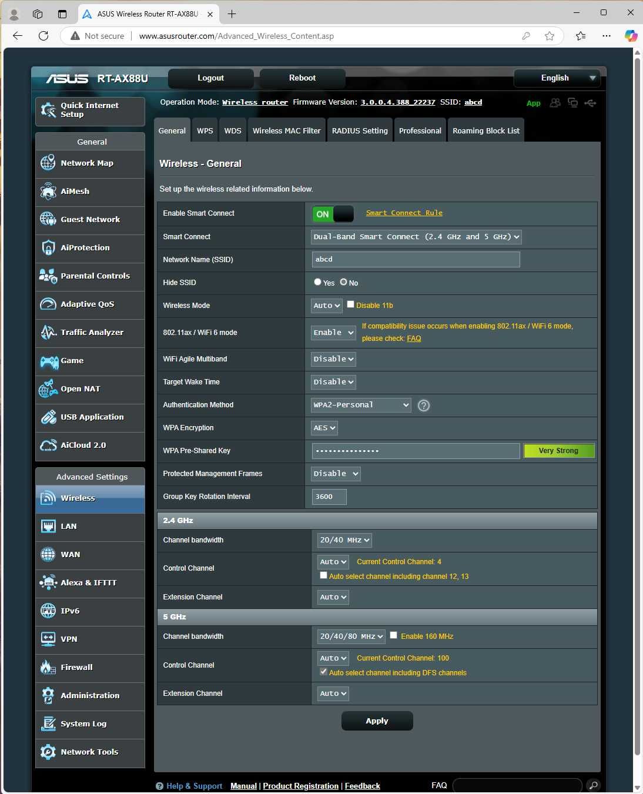Open Network Tools icon
The height and width of the screenshot is (794, 643).
48,752
